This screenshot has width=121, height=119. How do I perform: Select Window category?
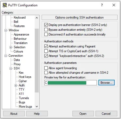click(14, 30)
